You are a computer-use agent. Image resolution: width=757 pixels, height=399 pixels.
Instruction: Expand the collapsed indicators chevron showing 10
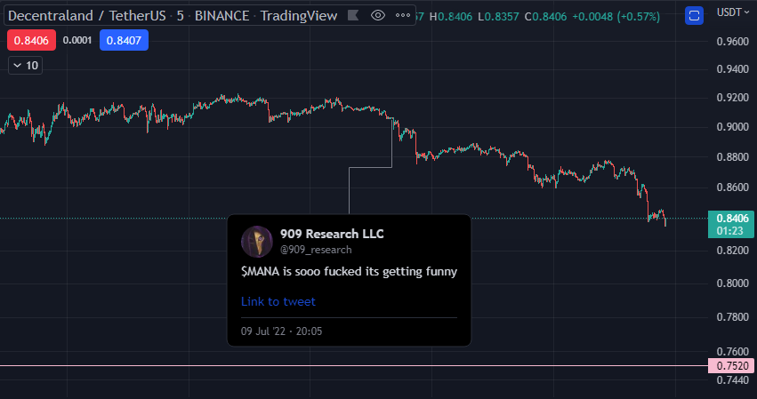coord(26,66)
